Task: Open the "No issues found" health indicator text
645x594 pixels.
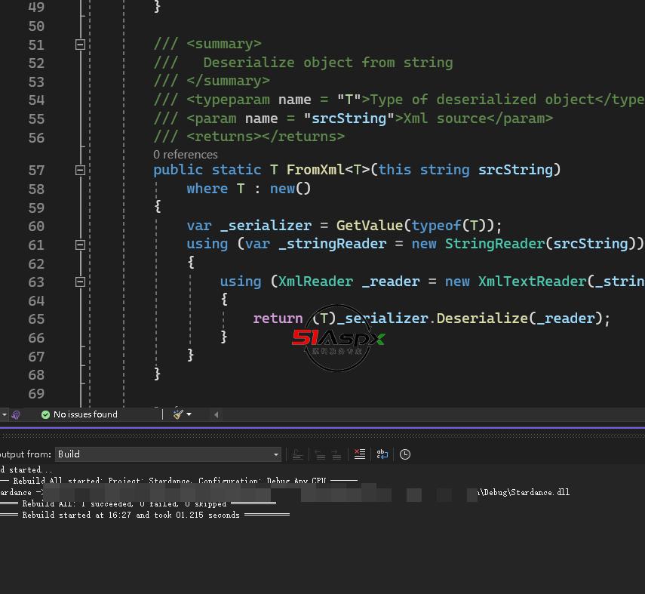Action: 85,414
